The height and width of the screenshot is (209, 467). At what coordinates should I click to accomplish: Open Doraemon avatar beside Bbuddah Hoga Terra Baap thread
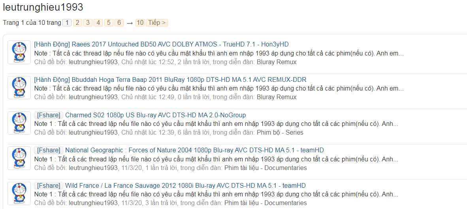(x=19, y=88)
